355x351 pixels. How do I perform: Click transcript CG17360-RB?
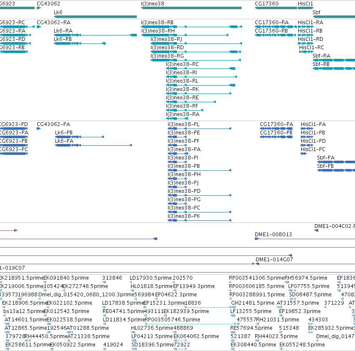(271, 31)
